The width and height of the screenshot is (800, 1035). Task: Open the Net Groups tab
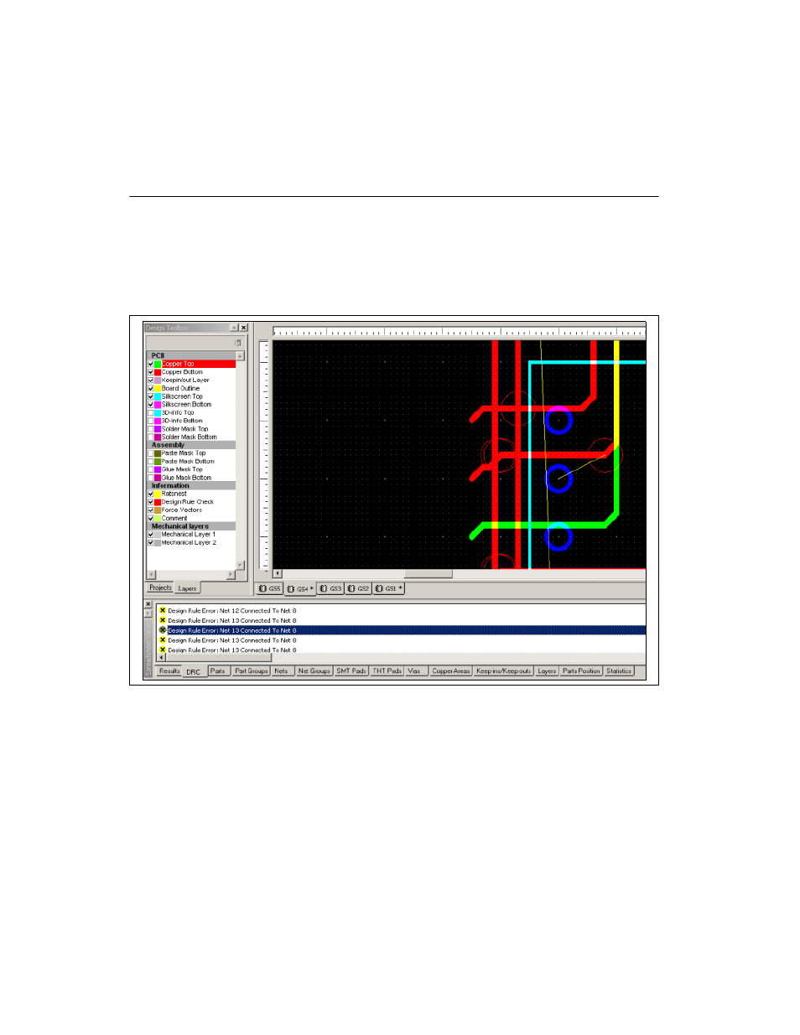pos(314,671)
